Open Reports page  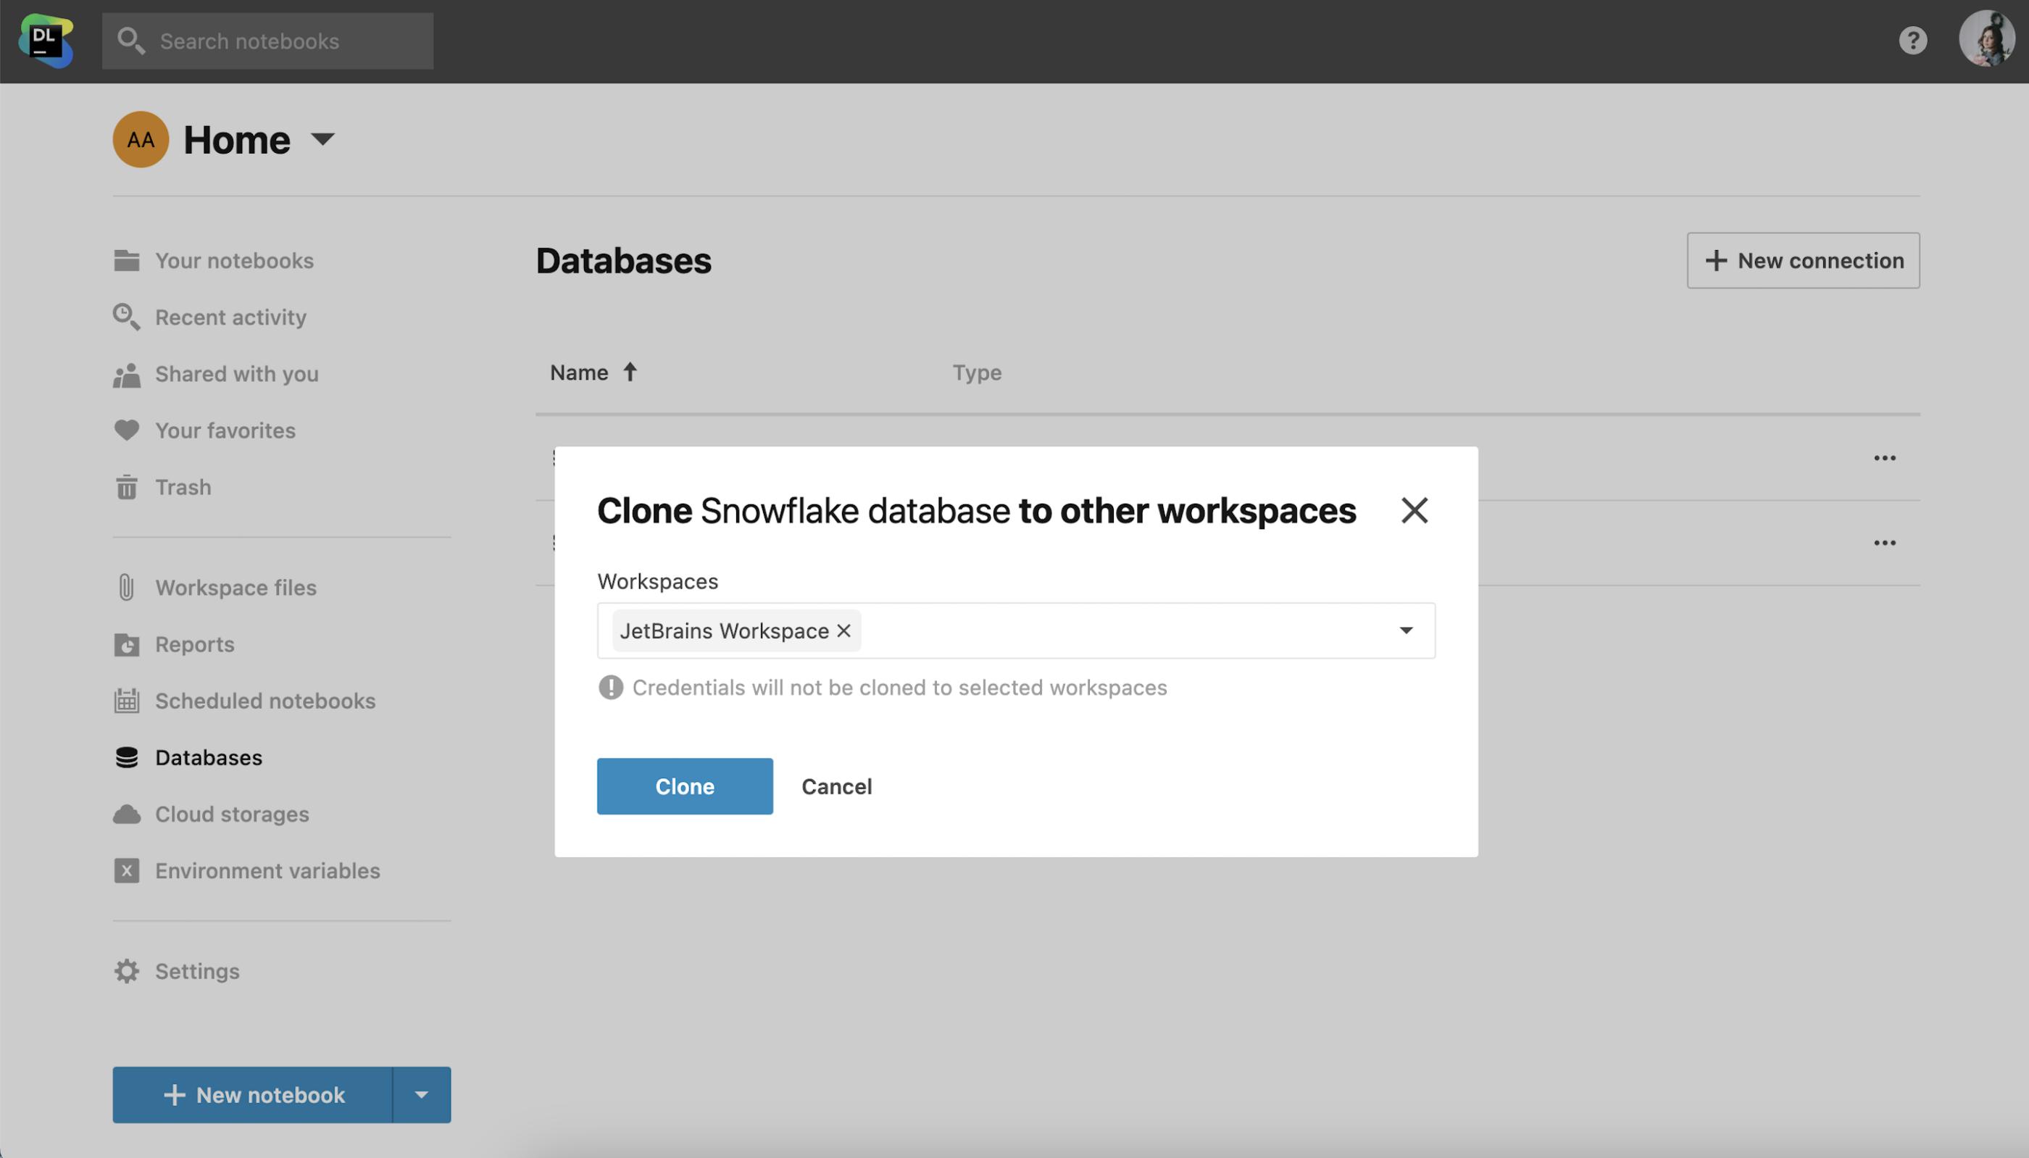tap(195, 644)
